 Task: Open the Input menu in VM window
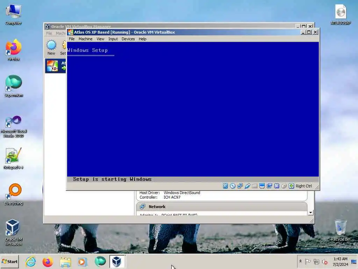pyautogui.click(x=113, y=39)
